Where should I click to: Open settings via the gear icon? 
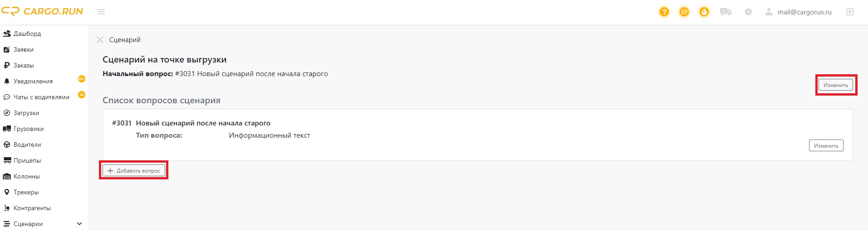click(x=748, y=12)
